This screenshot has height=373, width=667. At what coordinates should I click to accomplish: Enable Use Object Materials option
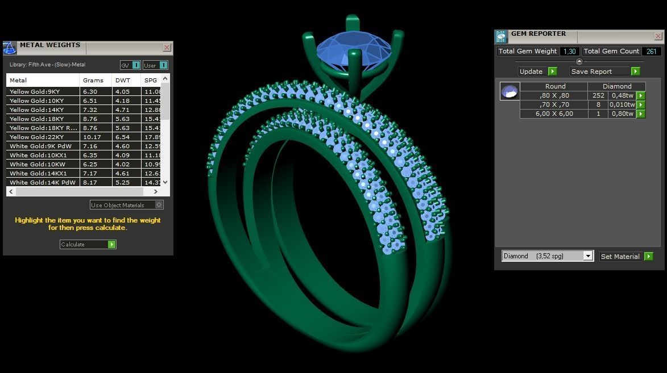(x=126, y=205)
